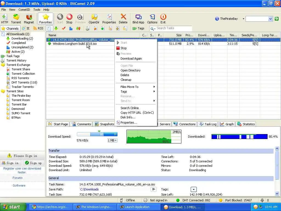The height and width of the screenshot is (211, 281).
Task: Open search options magnifier dropdown
Action: [153, 29]
